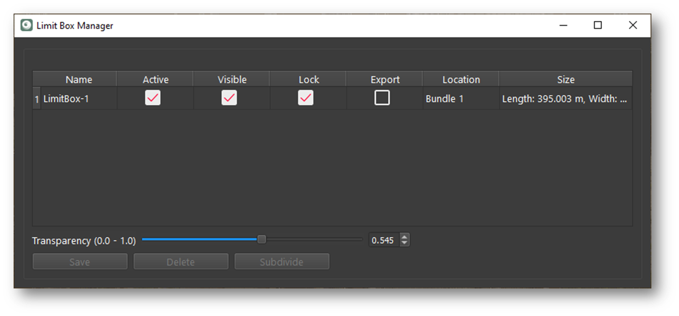Click the Location column header

tap(461, 79)
